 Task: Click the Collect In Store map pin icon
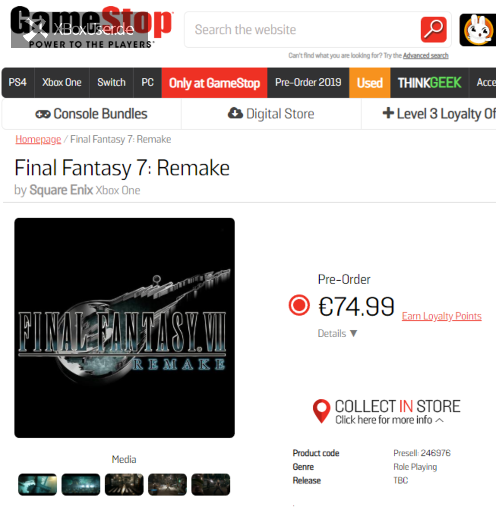click(x=321, y=411)
